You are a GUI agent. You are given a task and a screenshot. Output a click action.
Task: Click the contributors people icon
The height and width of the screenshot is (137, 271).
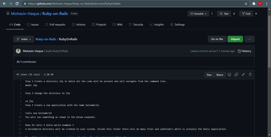point(18,62)
